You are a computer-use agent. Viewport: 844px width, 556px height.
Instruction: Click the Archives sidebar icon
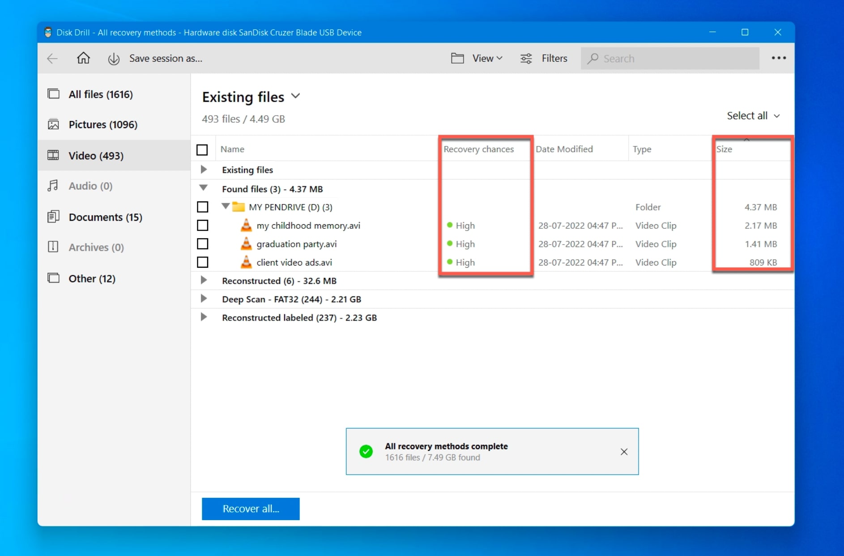point(53,247)
